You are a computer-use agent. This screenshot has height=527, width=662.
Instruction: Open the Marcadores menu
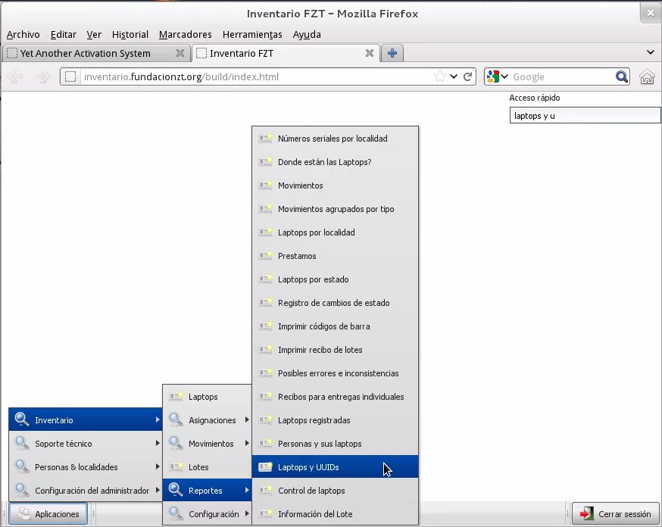[185, 34]
